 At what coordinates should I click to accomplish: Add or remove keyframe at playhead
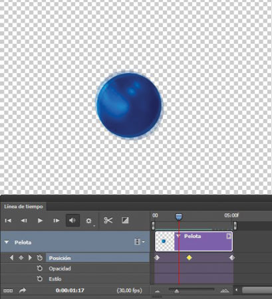21,258
